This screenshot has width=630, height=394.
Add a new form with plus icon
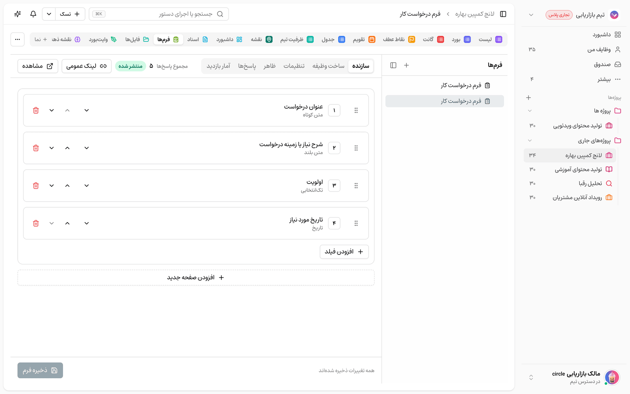tap(406, 65)
